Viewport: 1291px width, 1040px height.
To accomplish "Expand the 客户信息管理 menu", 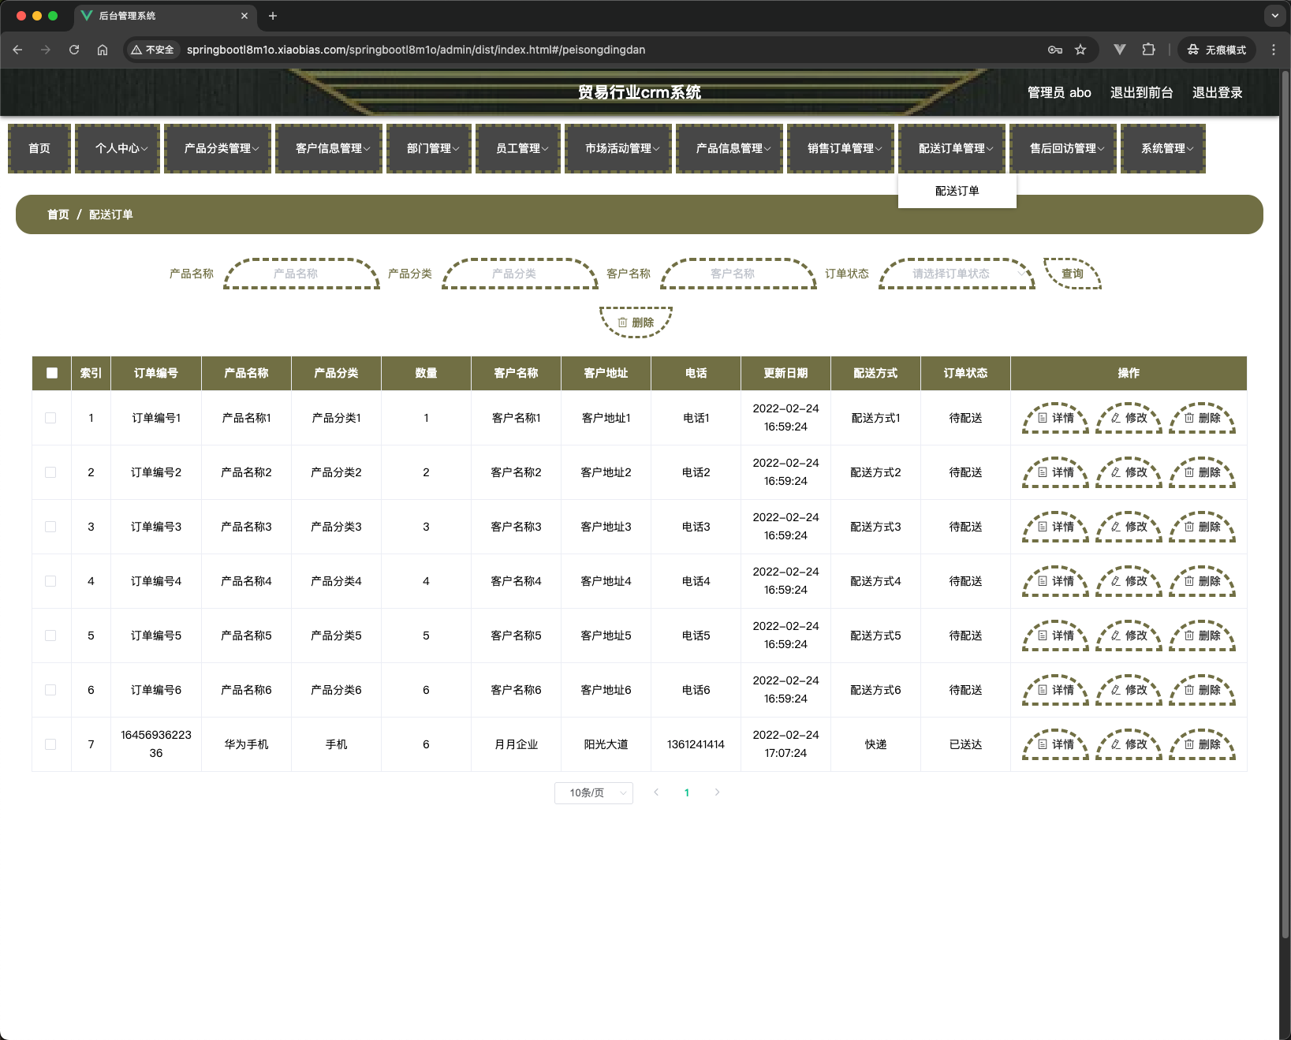I will (329, 148).
